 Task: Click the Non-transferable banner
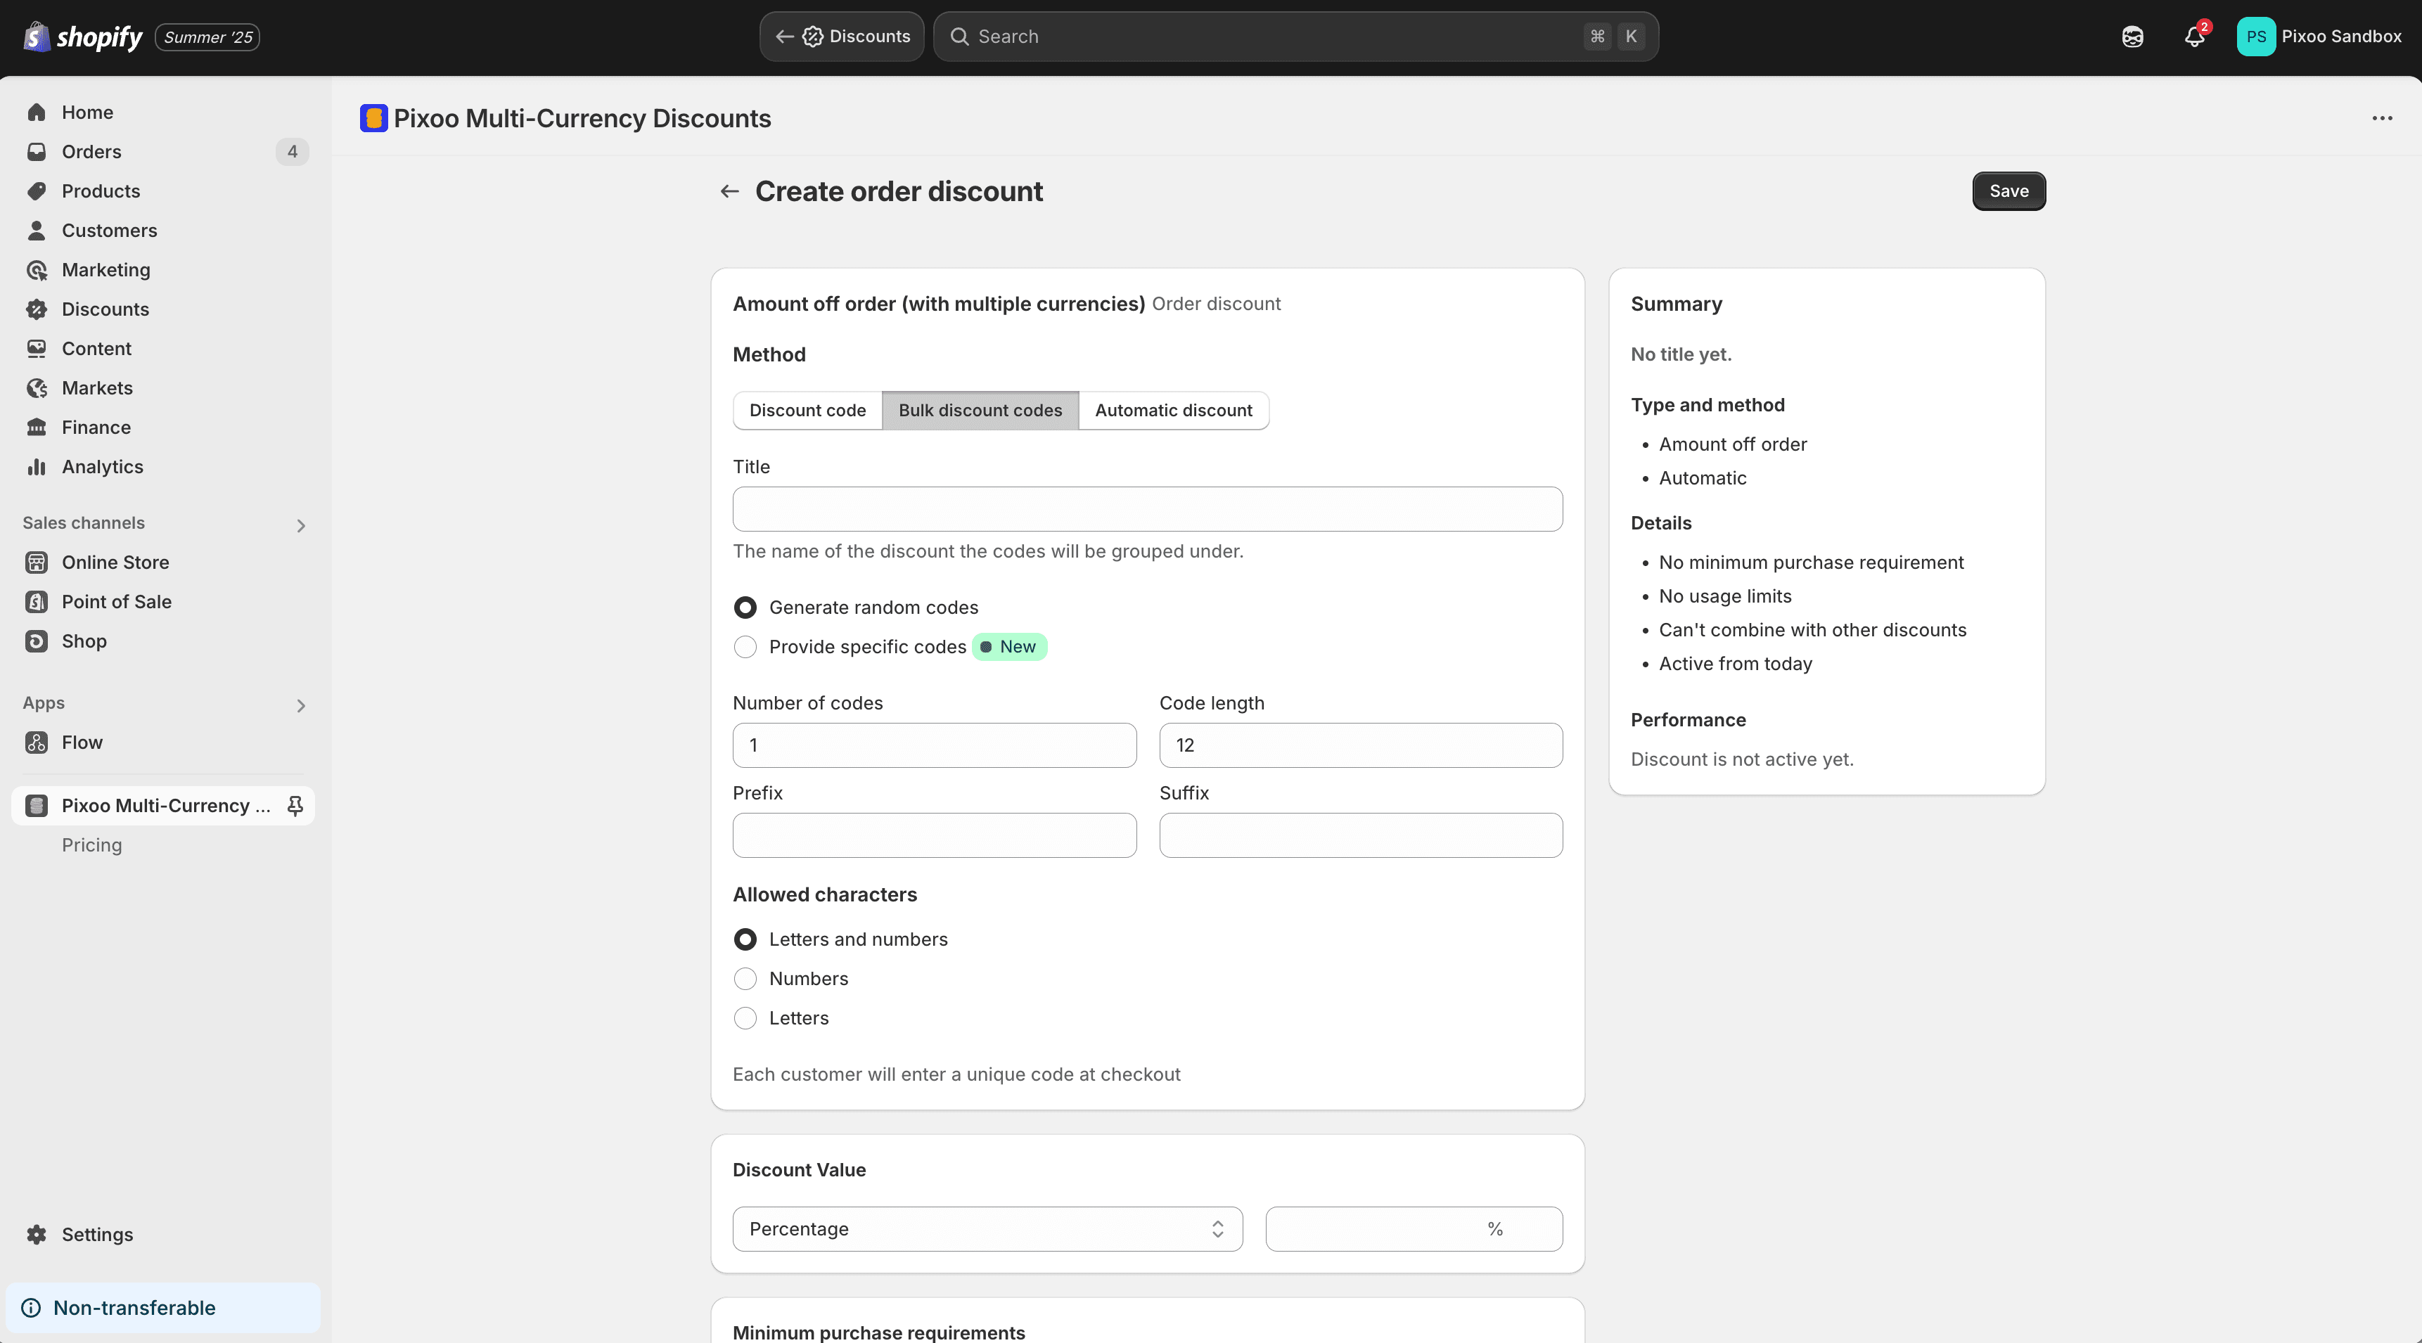164,1309
